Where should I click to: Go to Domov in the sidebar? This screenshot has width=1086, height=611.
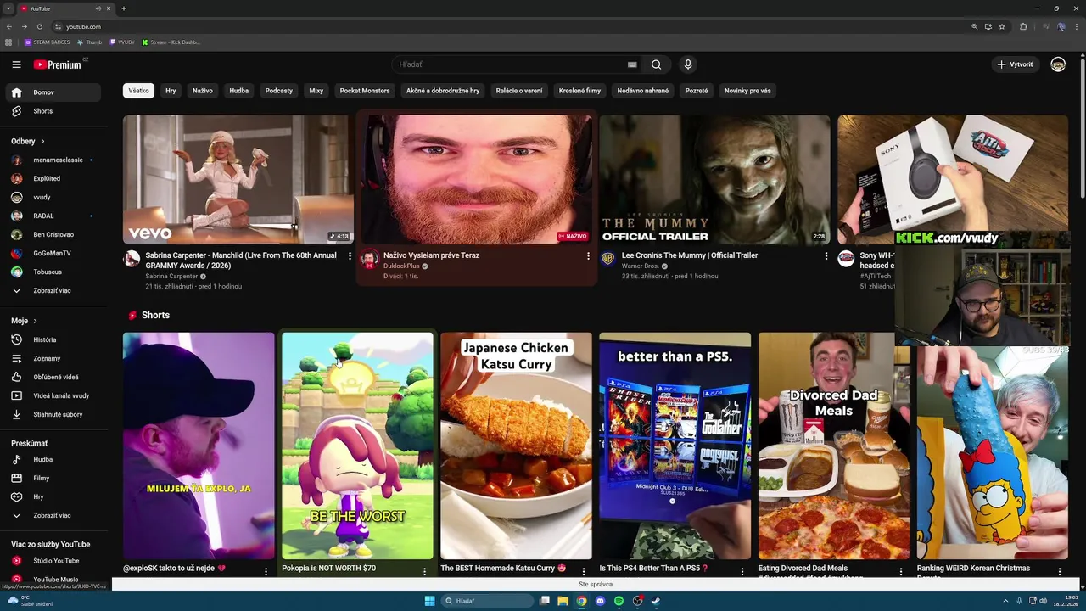(x=53, y=92)
